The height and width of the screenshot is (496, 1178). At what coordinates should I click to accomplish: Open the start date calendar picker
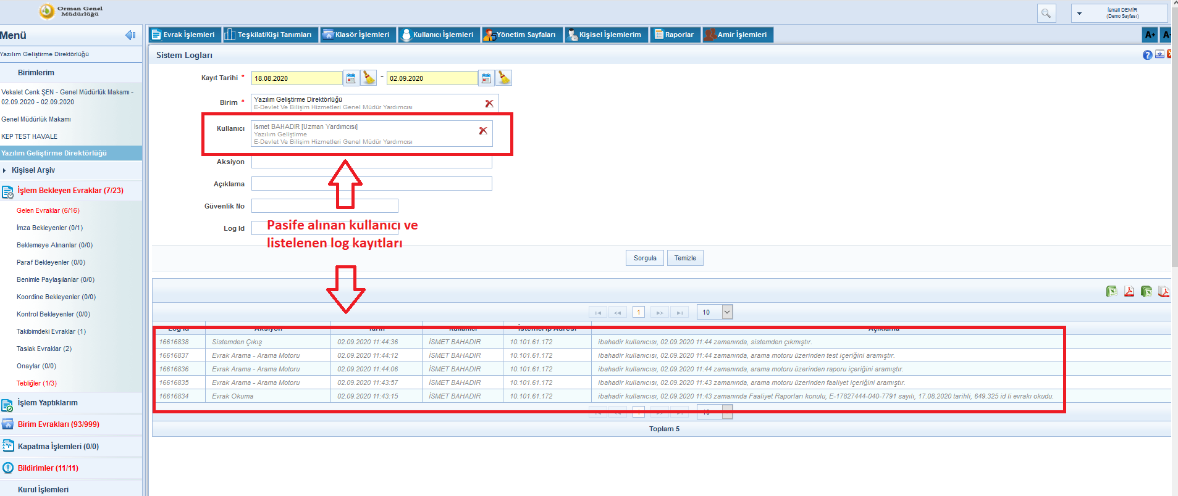(x=351, y=78)
